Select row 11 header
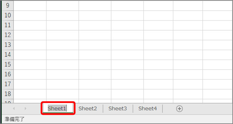 point(8,25)
